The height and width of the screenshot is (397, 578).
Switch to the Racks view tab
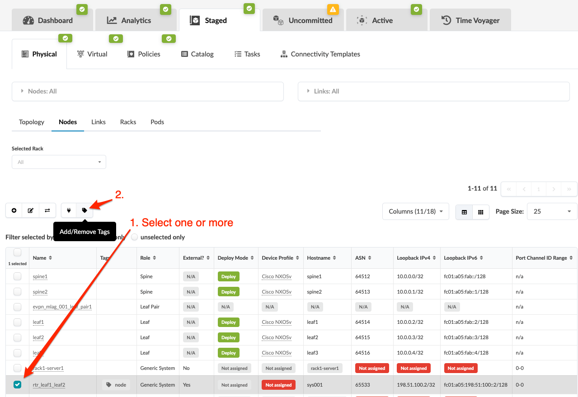[x=128, y=122]
